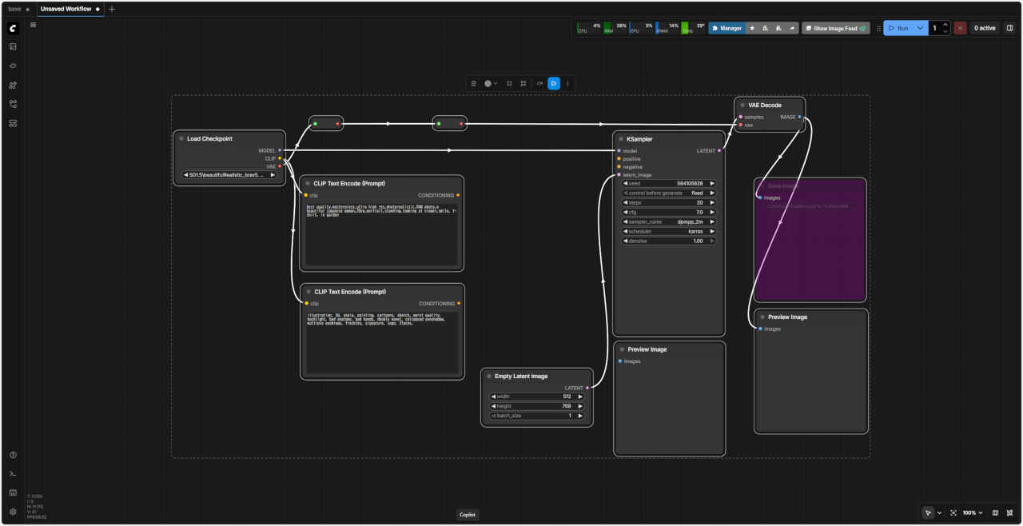Expand the Run button dropdown arrow

[920, 28]
